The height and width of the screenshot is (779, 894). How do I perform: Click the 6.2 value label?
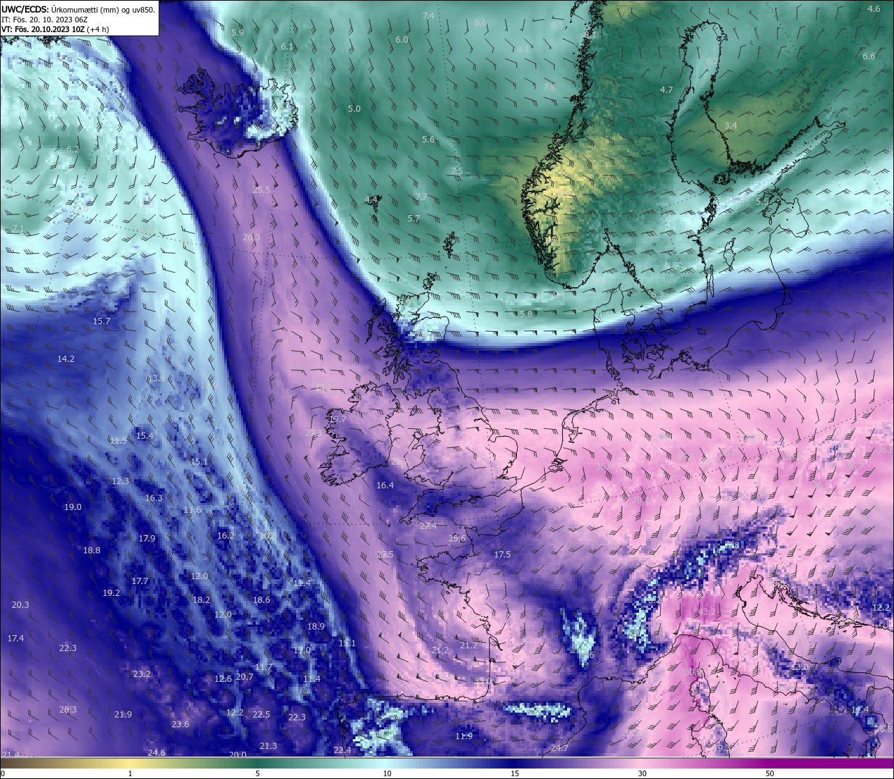point(73,149)
